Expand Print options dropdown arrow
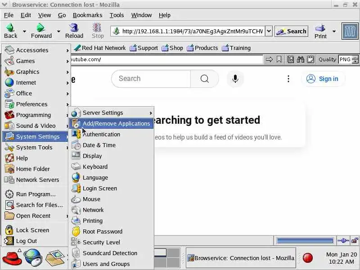Screen dimensions: 360x270 pyautogui.click(x=334, y=31)
